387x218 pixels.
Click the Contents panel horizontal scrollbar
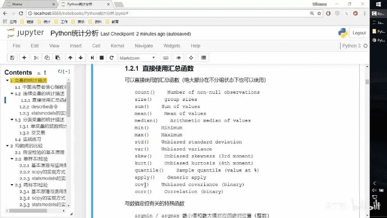[x=28, y=210]
